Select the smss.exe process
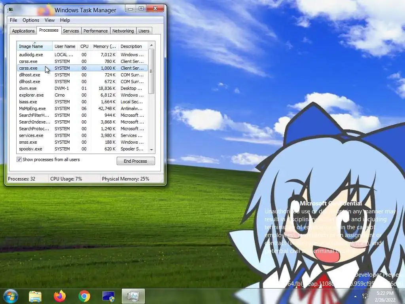This screenshot has width=405, height=304. point(82,142)
